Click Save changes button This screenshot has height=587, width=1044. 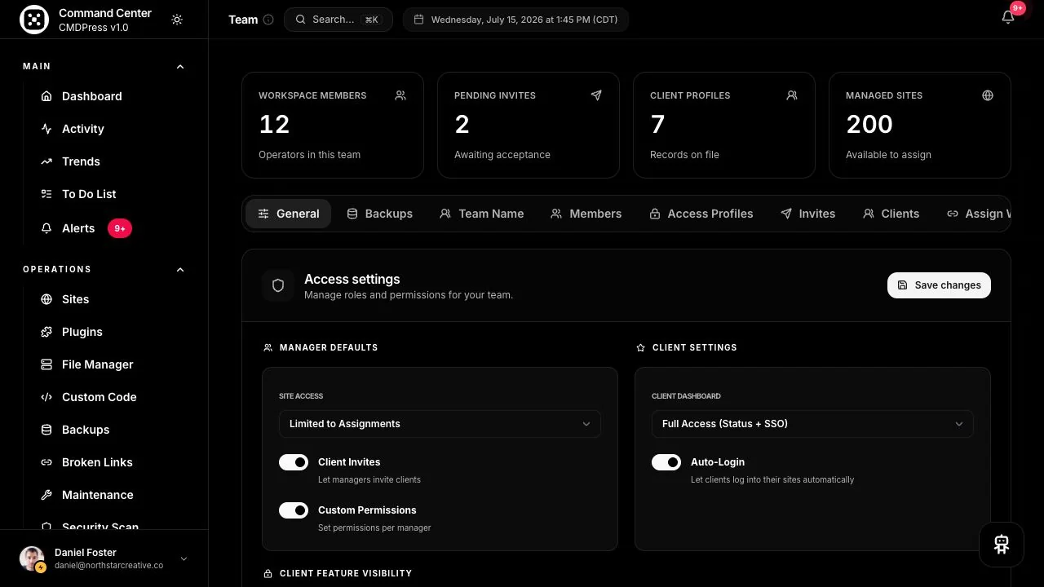point(939,285)
